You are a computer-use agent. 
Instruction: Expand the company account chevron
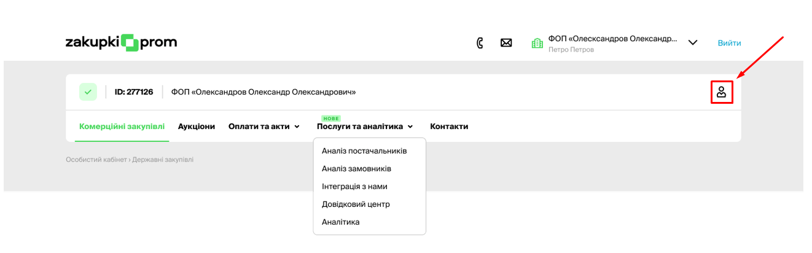[x=693, y=43]
